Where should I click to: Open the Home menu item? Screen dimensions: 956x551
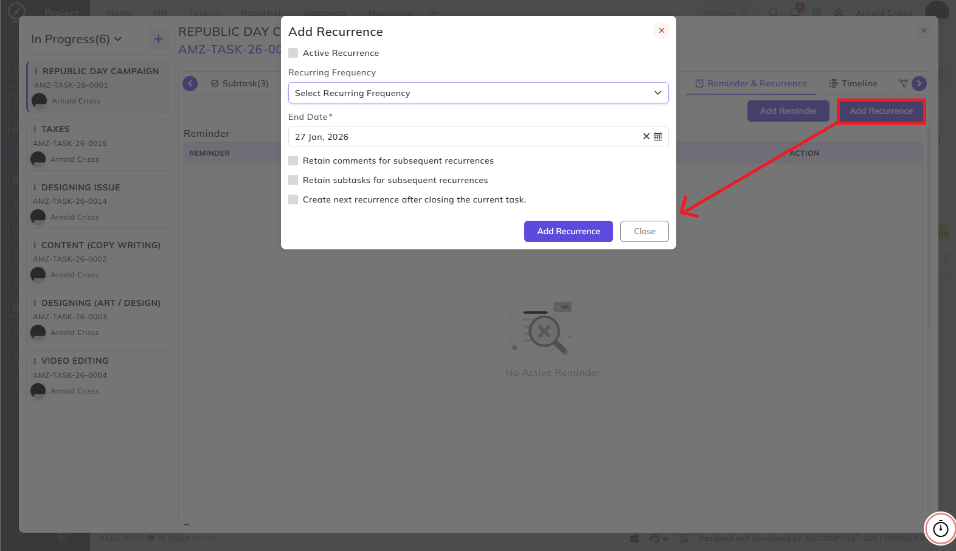[119, 13]
